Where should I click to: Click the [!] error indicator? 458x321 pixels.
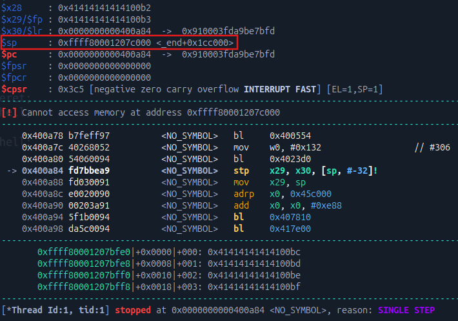pyautogui.click(x=10, y=112)
